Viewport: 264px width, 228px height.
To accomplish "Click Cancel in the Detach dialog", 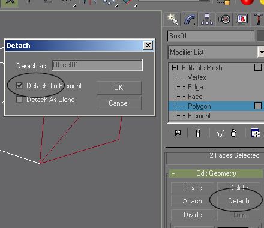I will 119,103.
